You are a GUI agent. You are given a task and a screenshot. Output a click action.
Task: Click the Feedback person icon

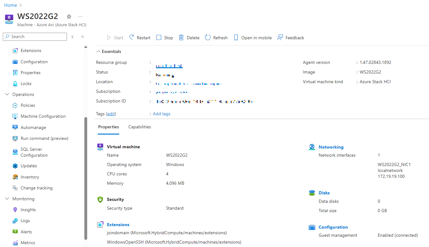pos(280,37)
